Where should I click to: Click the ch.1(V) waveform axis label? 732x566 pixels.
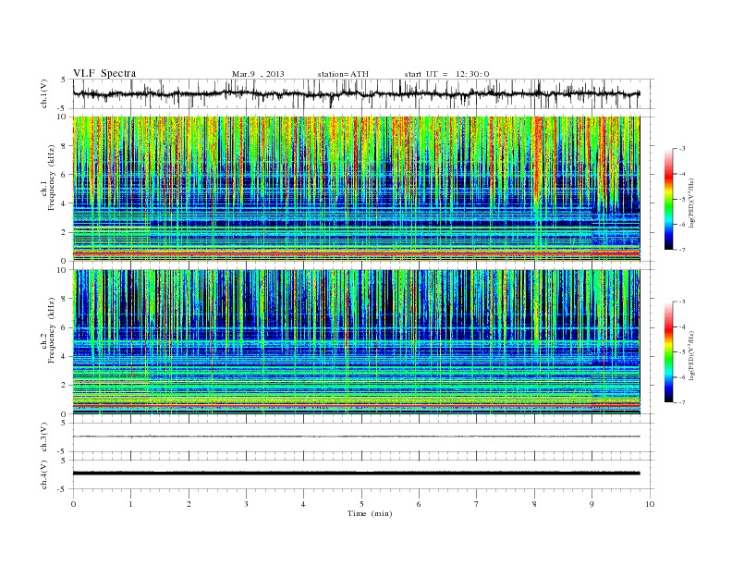pyautogui.click(x=44, y=94)
